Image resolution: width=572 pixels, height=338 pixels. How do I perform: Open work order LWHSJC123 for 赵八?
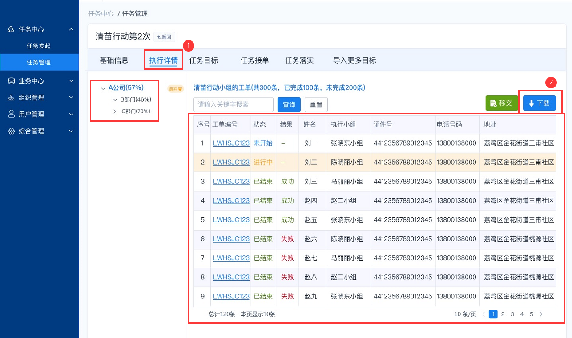click(x=231, y=277)
